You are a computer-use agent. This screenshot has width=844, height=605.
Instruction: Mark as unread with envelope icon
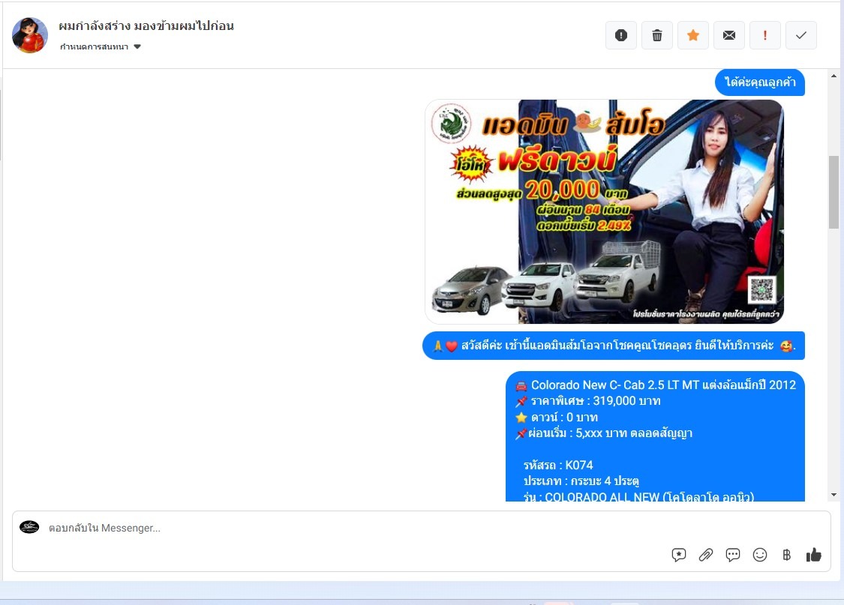click(x=728, y=35)
